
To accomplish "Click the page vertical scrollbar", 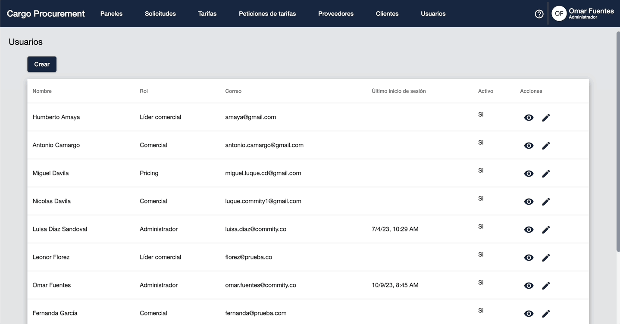I will coord(617,142).
